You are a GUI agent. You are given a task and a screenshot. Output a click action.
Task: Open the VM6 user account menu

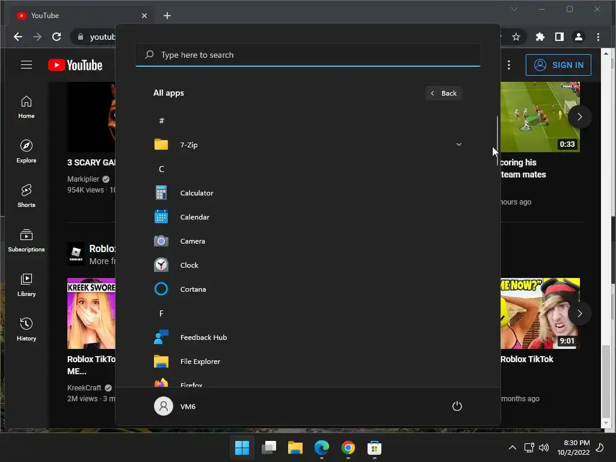pos(175,406)
